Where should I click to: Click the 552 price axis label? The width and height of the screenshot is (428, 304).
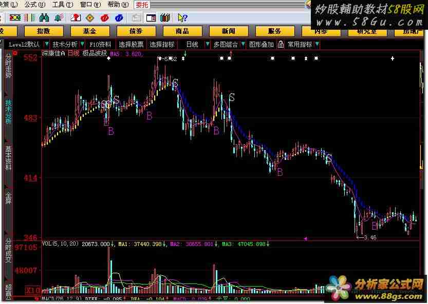30,57
